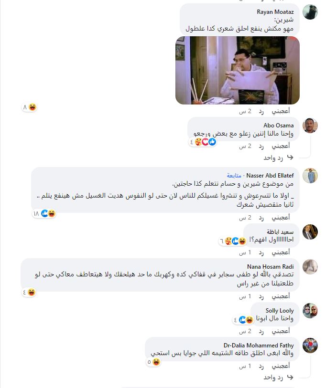
Task: View the 18 reactions on Nasser's comment
Action: [44, 213]
